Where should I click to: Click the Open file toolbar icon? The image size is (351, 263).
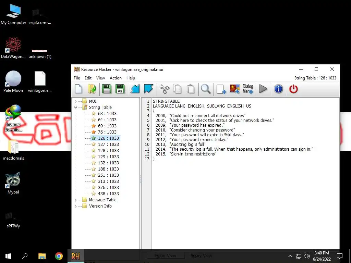point(92,89)
